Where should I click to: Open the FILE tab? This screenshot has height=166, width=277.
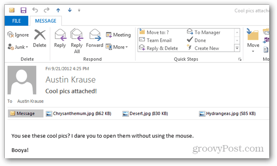pyautogui.click(x=16, y=21)
